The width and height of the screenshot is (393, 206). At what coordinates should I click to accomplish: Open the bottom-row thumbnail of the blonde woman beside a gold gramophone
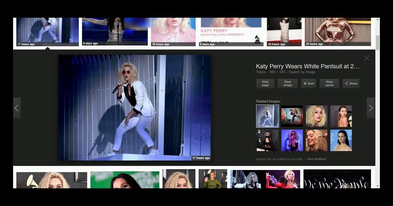(x=52, y=180)
